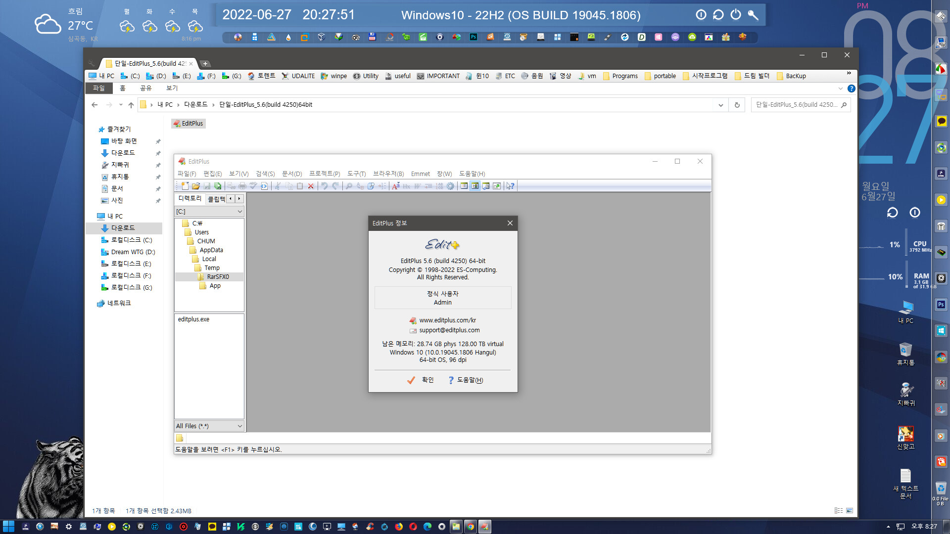Click the red X Delete icon

(x=311, y=186)
